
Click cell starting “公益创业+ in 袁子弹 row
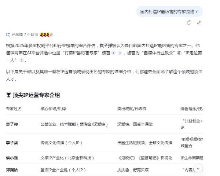click(x=191, y=124)
